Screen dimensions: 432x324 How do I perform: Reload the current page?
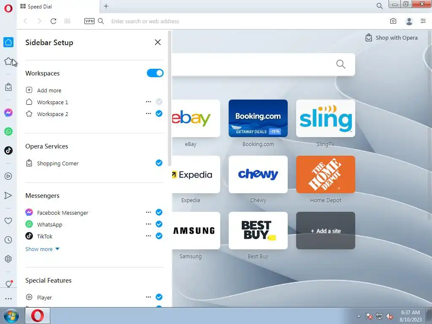point(53,21)
